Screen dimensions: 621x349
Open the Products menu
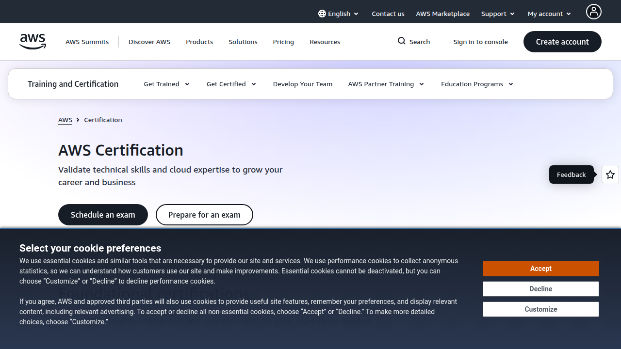(x=199, y=42)
